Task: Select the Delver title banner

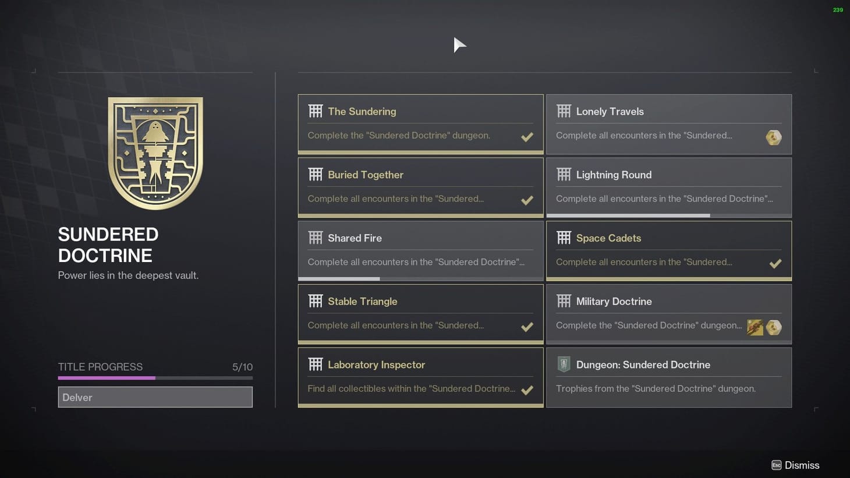Action: click(155, 397)
